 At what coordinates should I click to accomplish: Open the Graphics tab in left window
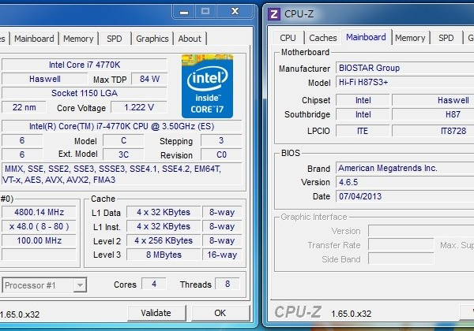tap(152, 39)
